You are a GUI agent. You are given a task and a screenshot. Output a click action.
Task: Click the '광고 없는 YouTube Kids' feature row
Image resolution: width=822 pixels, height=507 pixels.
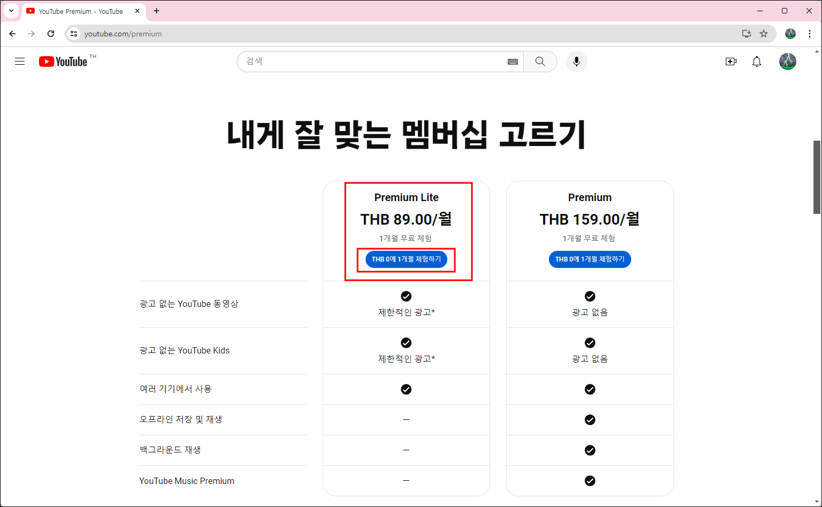pos(184,350)
